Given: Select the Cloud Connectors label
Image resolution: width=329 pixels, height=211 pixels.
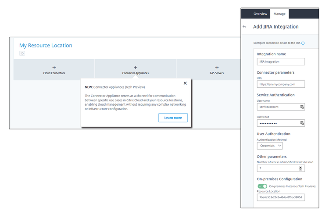Looking at the screenshot, I should [x=54, y=73].
